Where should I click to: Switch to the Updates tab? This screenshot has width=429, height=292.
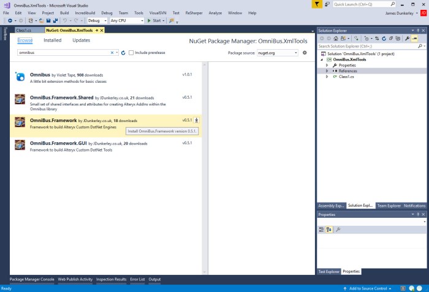pyautogui.click(x=82, y=40)
